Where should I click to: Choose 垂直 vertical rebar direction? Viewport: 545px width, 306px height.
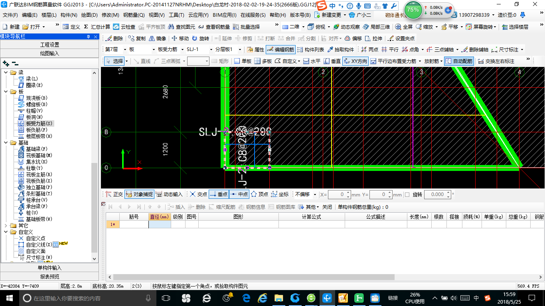click(x=332, y=61)
